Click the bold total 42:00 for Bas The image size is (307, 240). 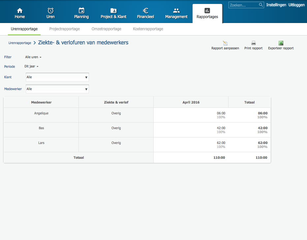point(263,128)
